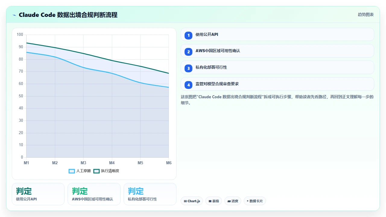Click the description paragraph below the steps

point(277,100)
